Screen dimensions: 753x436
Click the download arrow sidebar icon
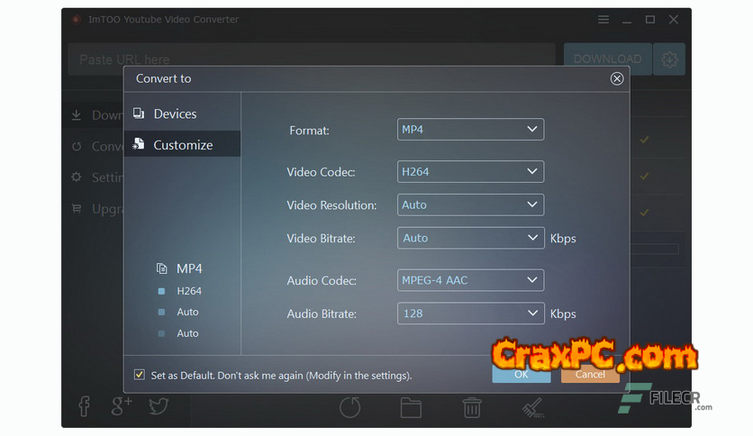pyautogui.click(x=77, y=115)
